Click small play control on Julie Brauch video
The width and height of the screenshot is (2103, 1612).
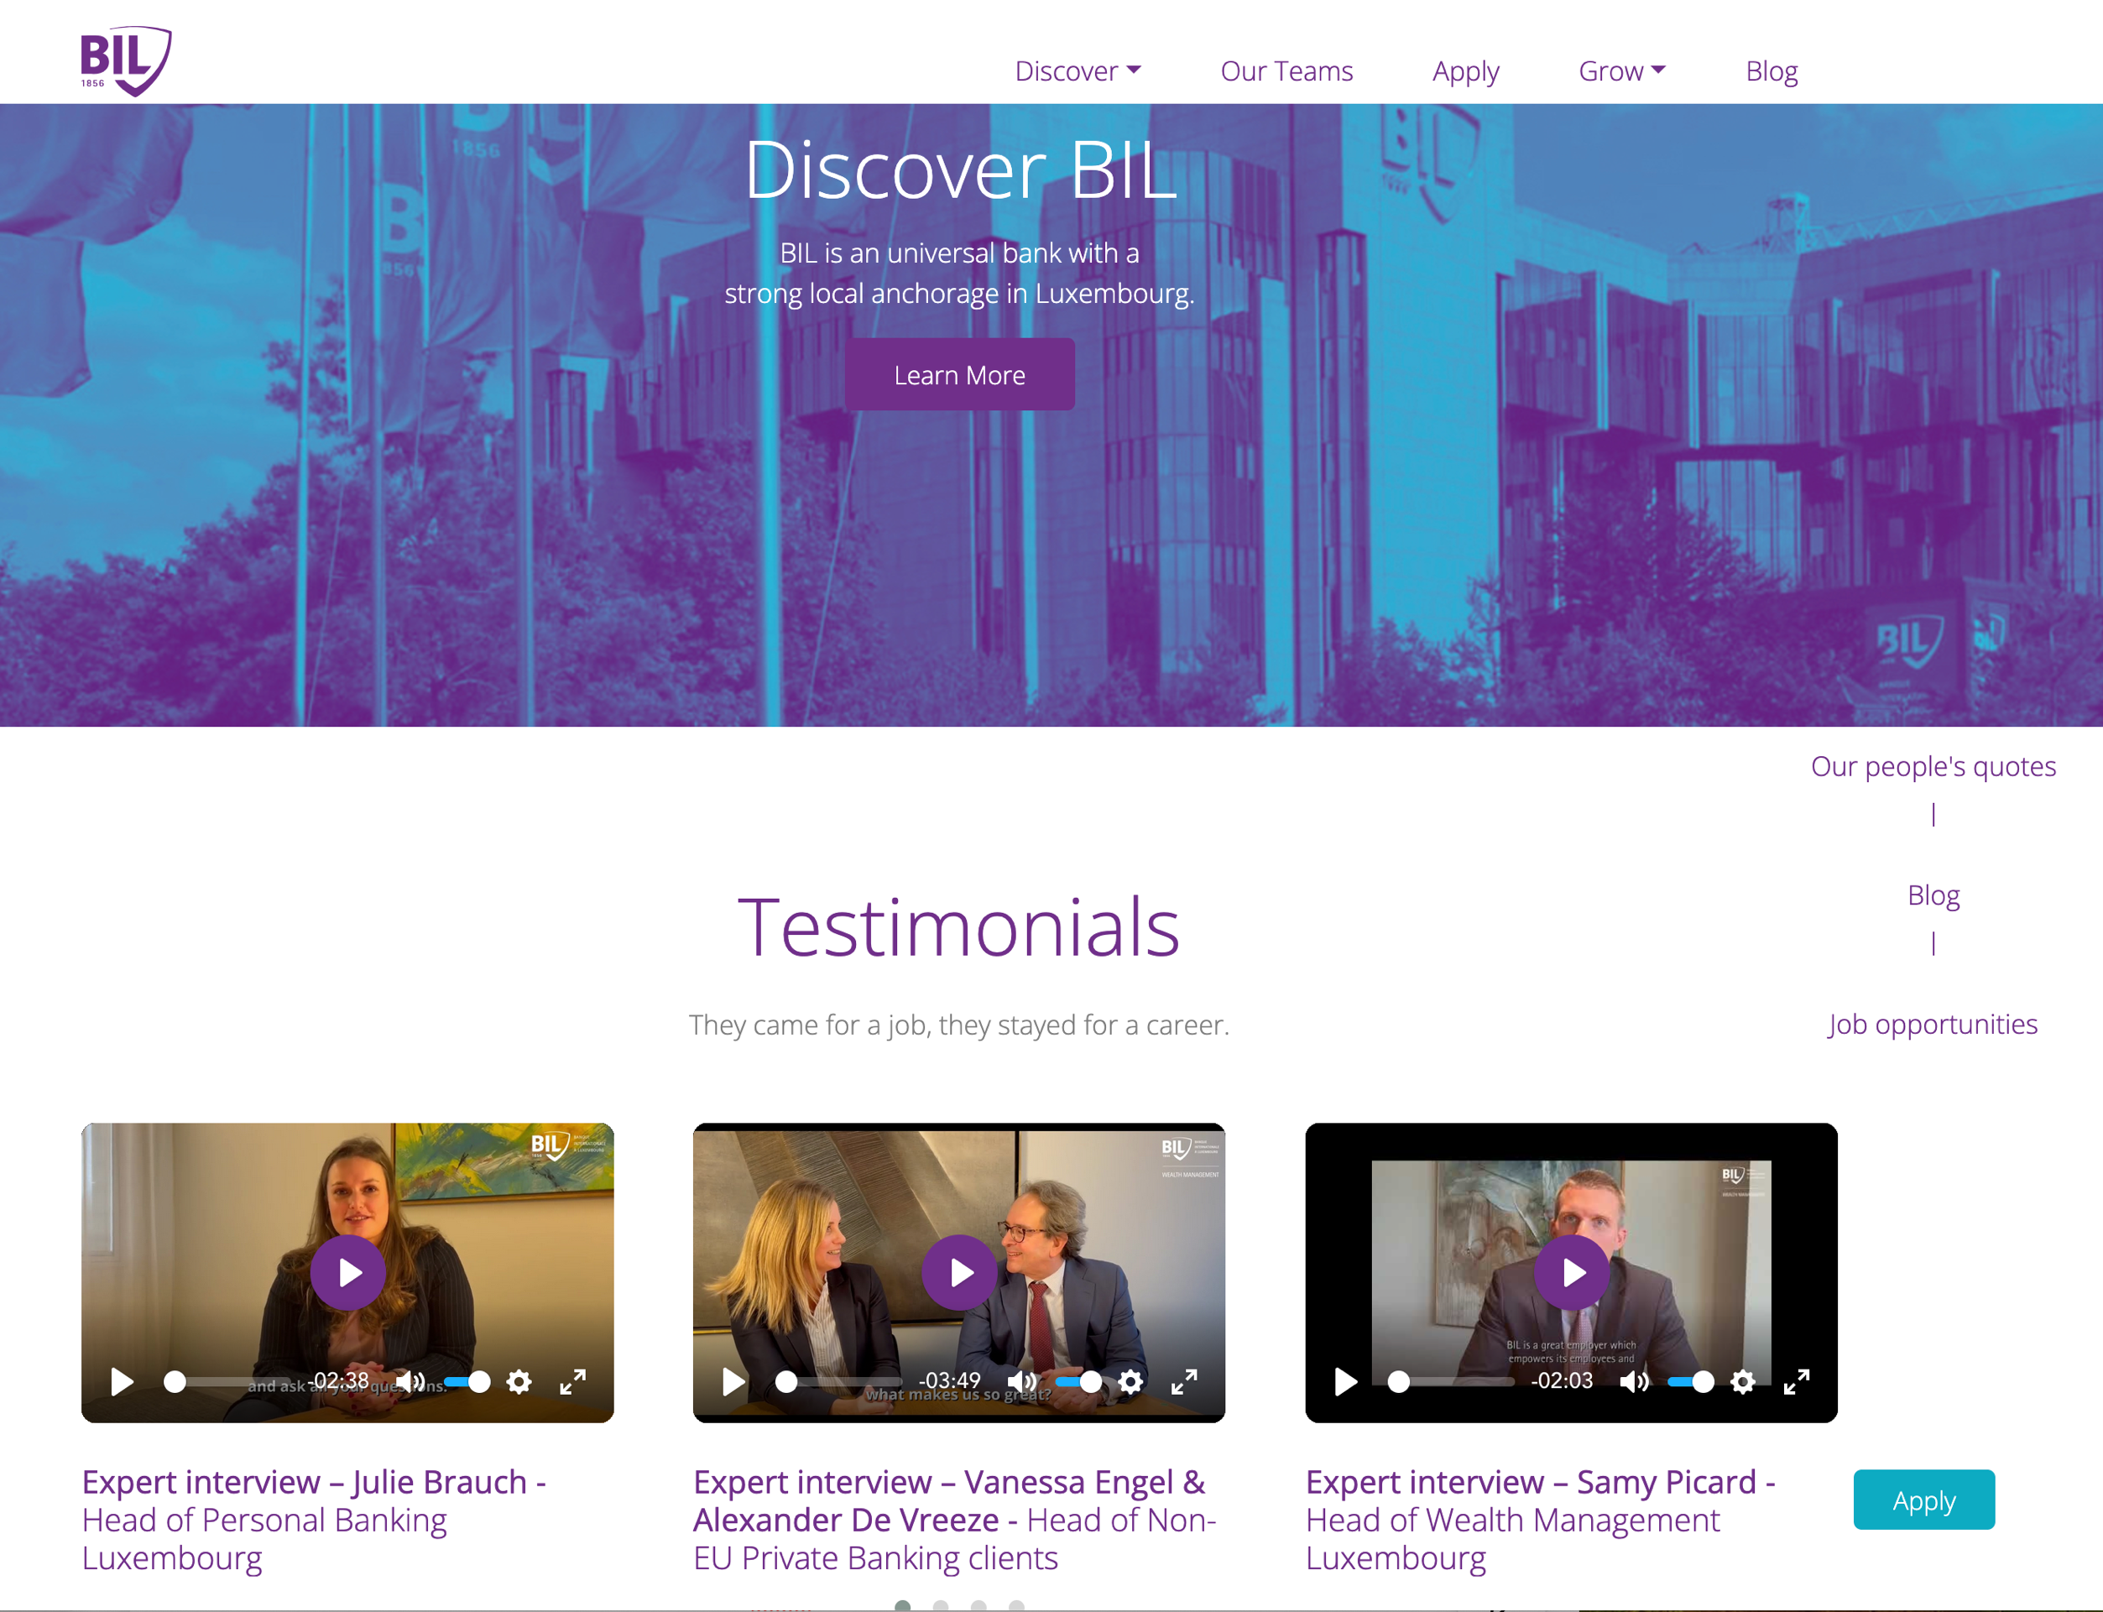(122, 1382)
